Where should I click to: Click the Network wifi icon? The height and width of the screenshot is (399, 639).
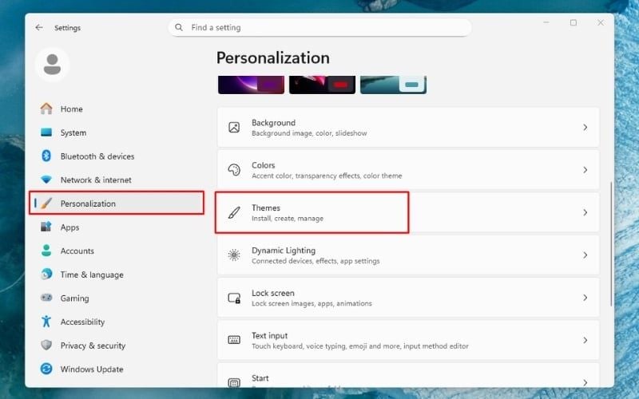click(46, 180)
